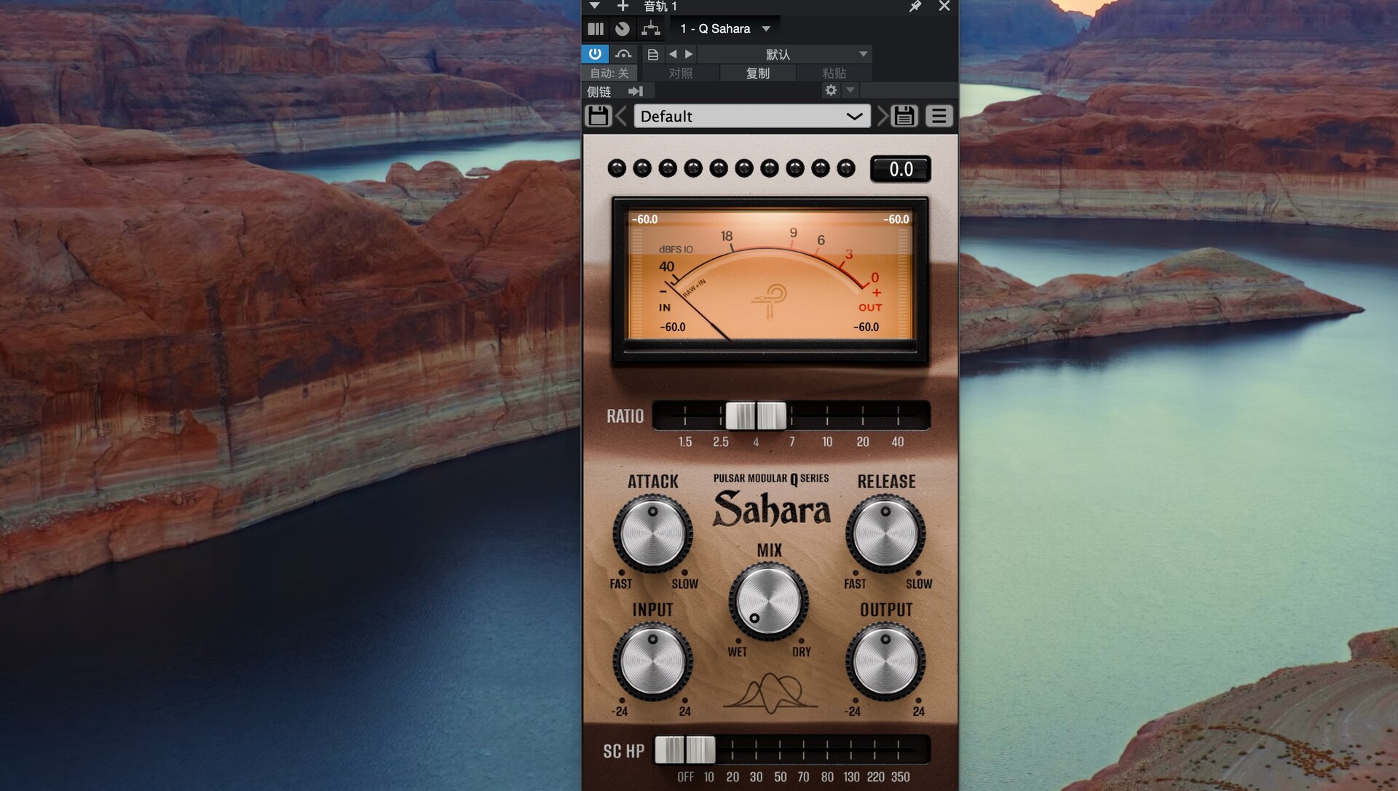1398x791 pixels.
Task: Click the plus icon beside 音轨 1
Action: 623,6
